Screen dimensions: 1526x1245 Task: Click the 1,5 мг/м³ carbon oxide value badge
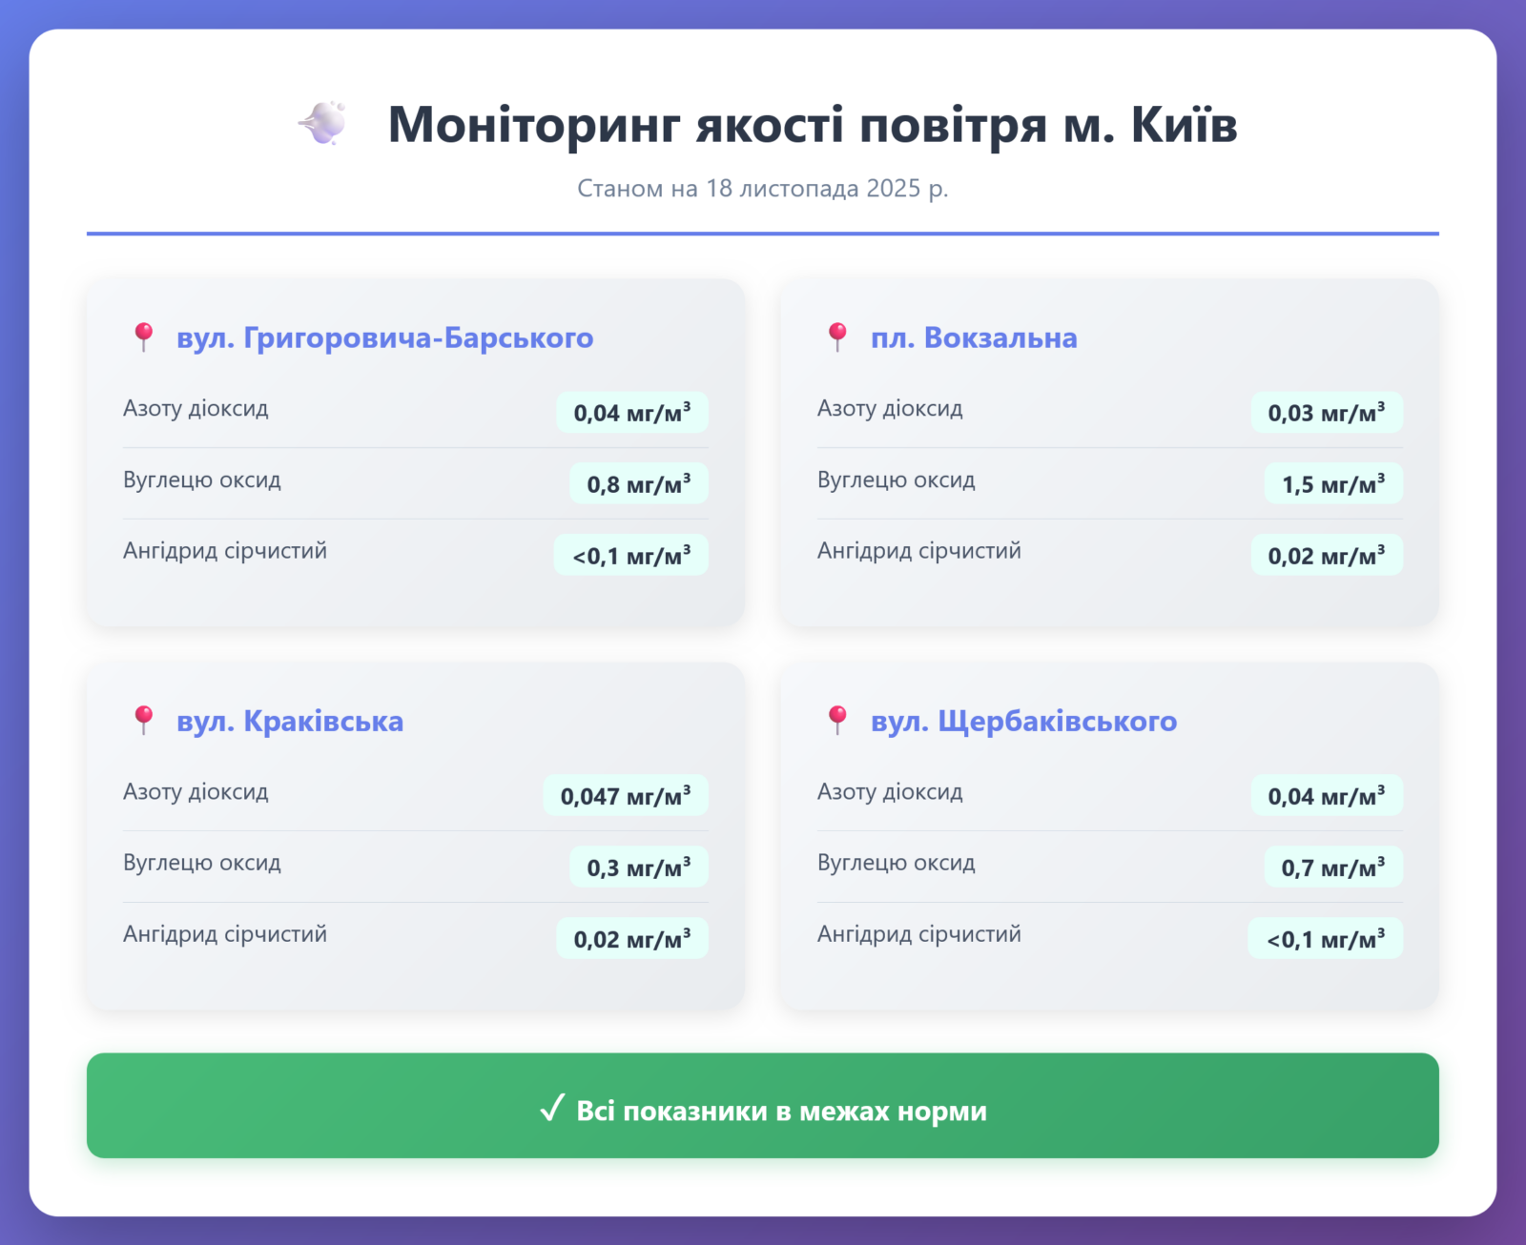tap(1332, 484)
